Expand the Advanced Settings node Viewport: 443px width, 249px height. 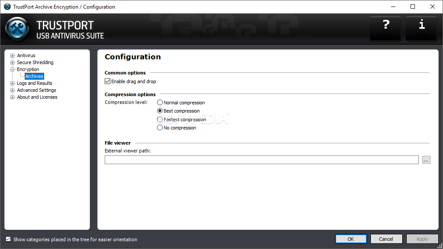pyautogui.click(x=12, y=90)
